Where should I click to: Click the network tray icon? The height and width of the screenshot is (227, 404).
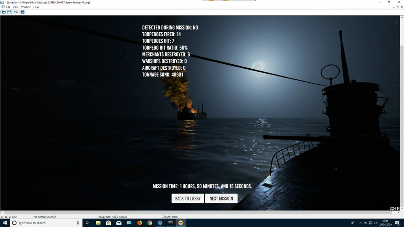pyautogui.click(x=370, y=223)
